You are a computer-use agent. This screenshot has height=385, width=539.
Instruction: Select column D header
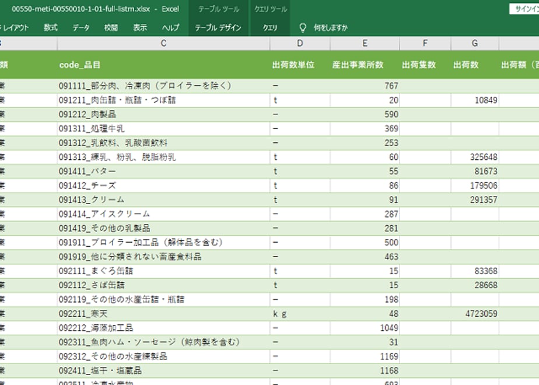tap(300, 43)
